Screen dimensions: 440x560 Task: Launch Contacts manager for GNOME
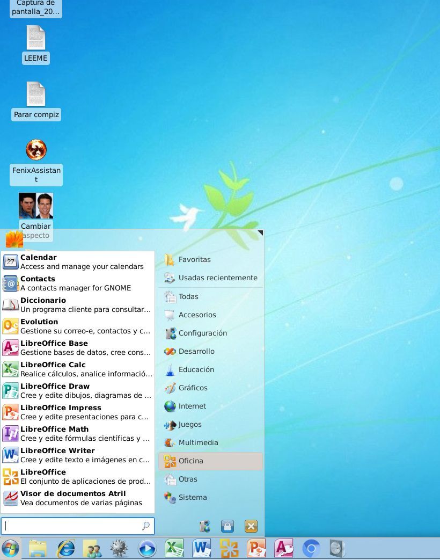tap(78, 283)
